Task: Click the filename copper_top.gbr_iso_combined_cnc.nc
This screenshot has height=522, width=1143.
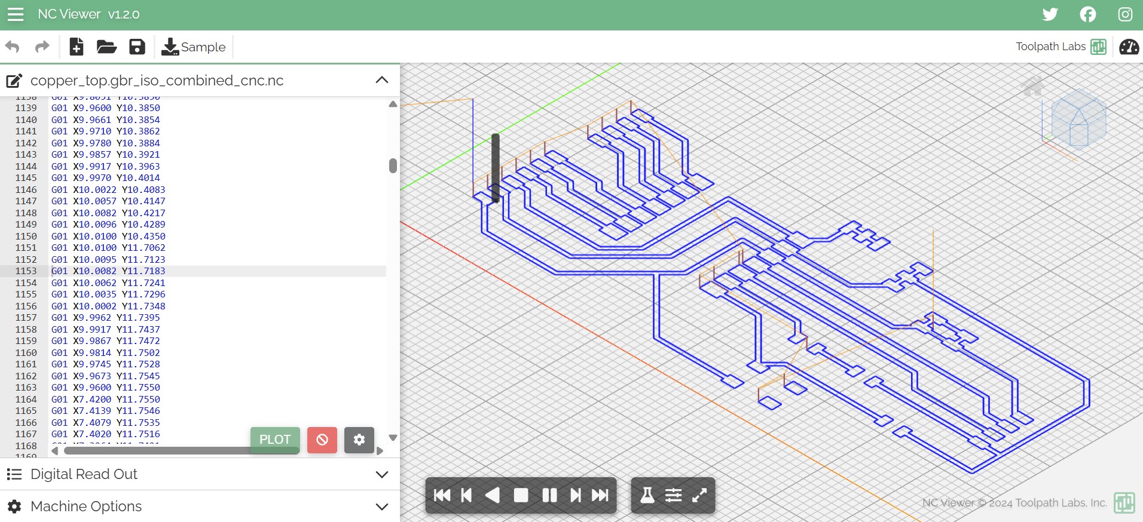Action: pyautogui.click(x=157, y=81)
